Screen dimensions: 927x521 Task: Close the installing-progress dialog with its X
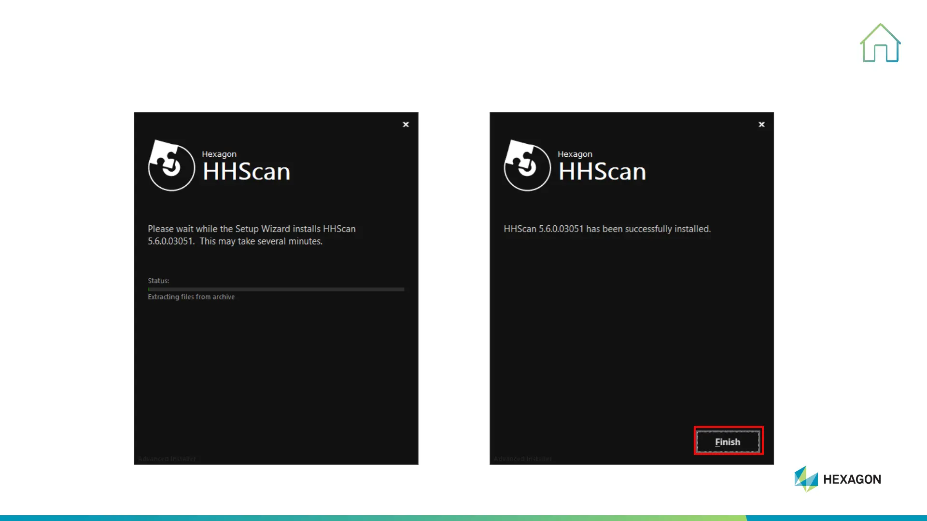[x=406, y=124]
